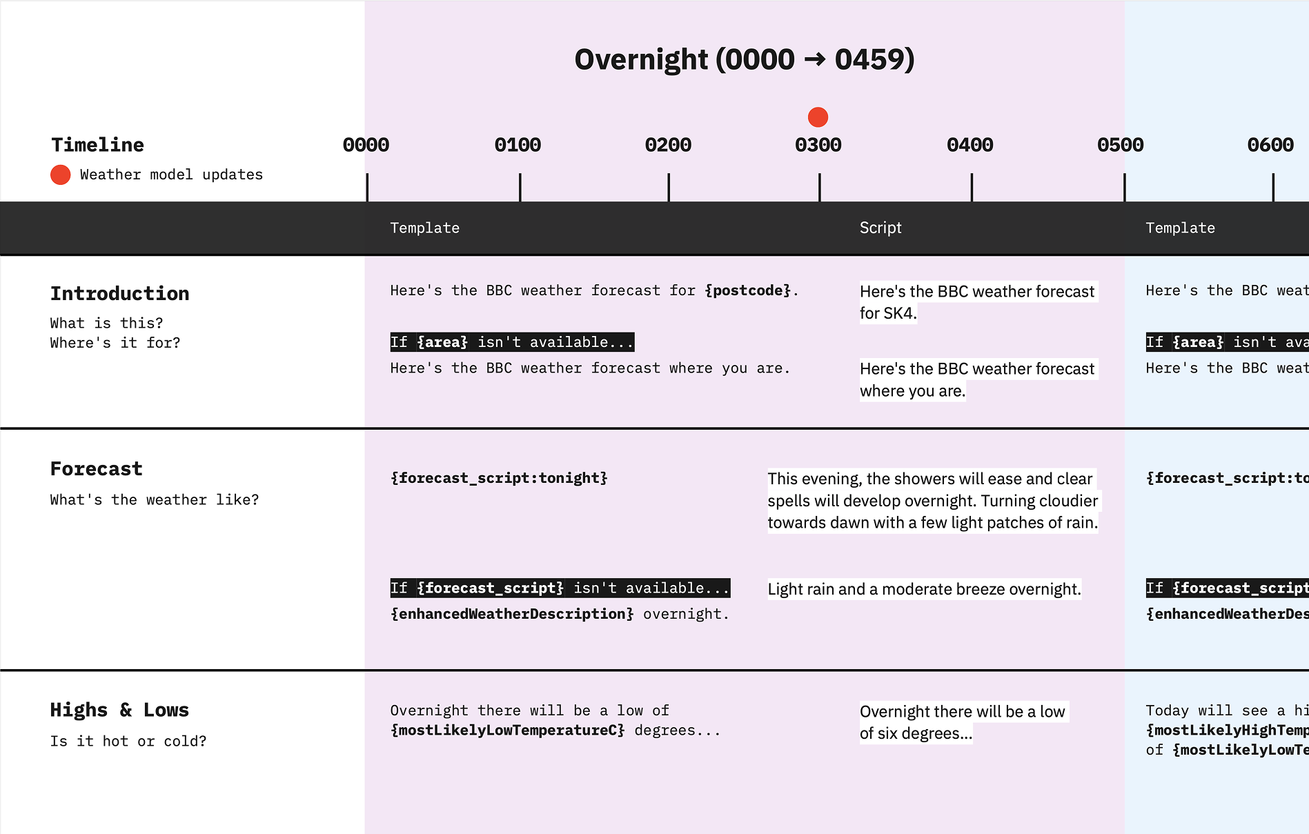The height and width of the screenshot is (834, 1309).
Task: Select the 0600 timeline marker
Action: [1270, 145]
